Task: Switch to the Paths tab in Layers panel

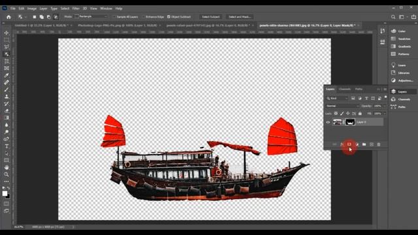Action: point(359,89)
